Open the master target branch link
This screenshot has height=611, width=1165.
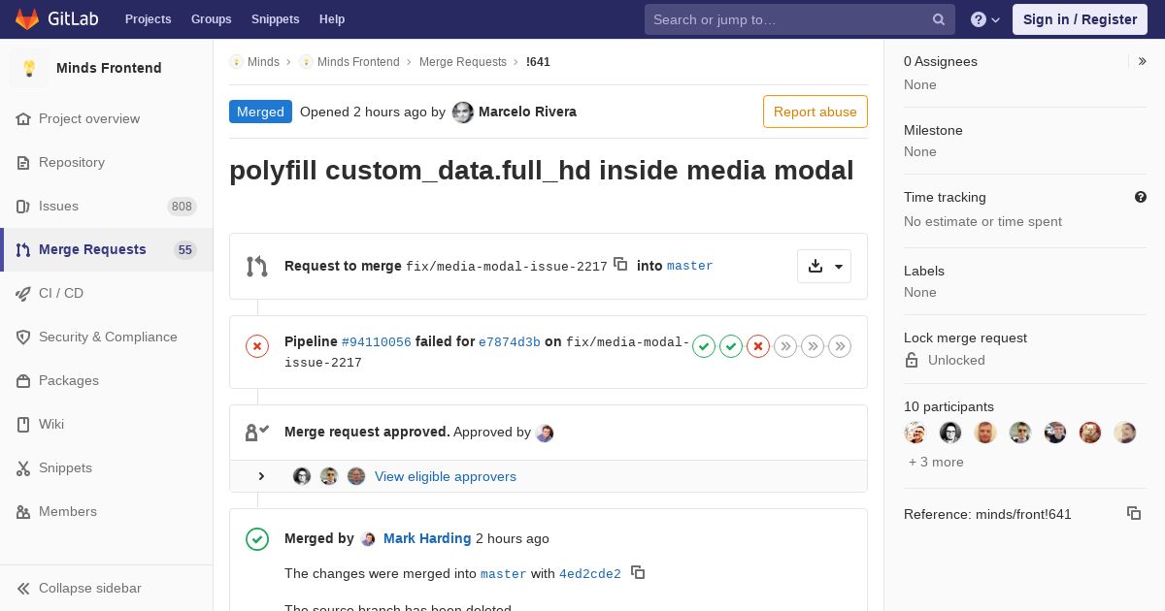click(x=690, y=266)
